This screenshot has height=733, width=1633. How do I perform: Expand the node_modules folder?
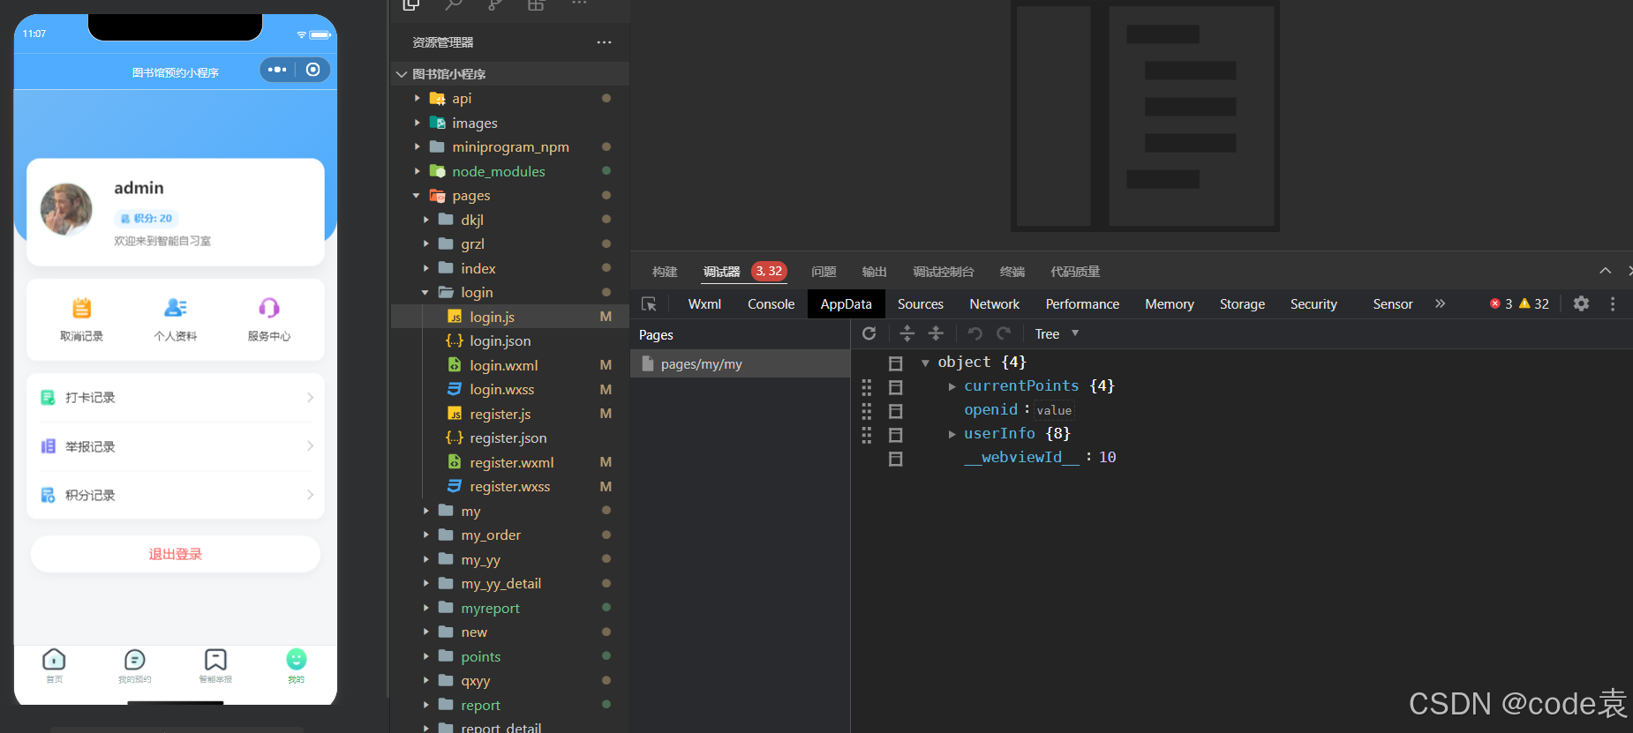tap(418, 171)
